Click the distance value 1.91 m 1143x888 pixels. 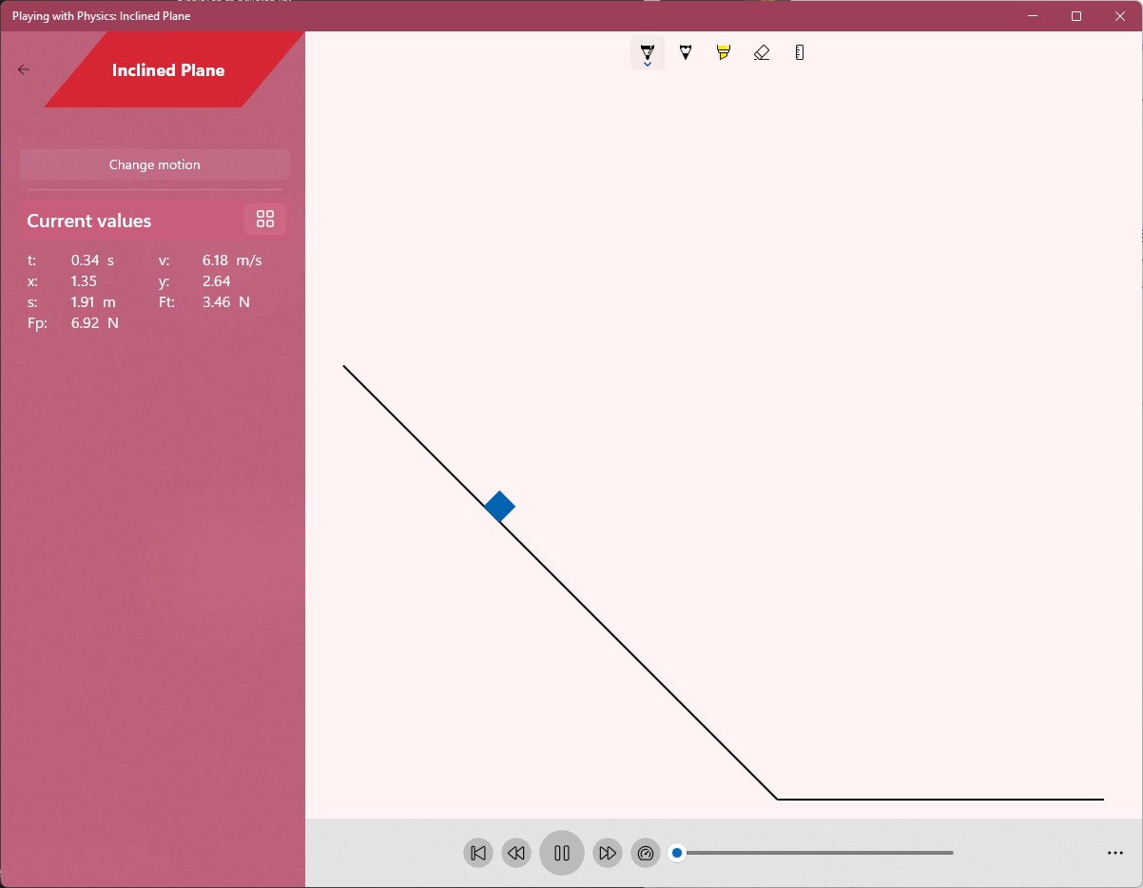93,301
